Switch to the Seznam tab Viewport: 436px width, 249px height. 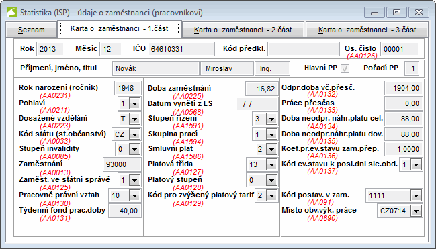pos(32,30)
